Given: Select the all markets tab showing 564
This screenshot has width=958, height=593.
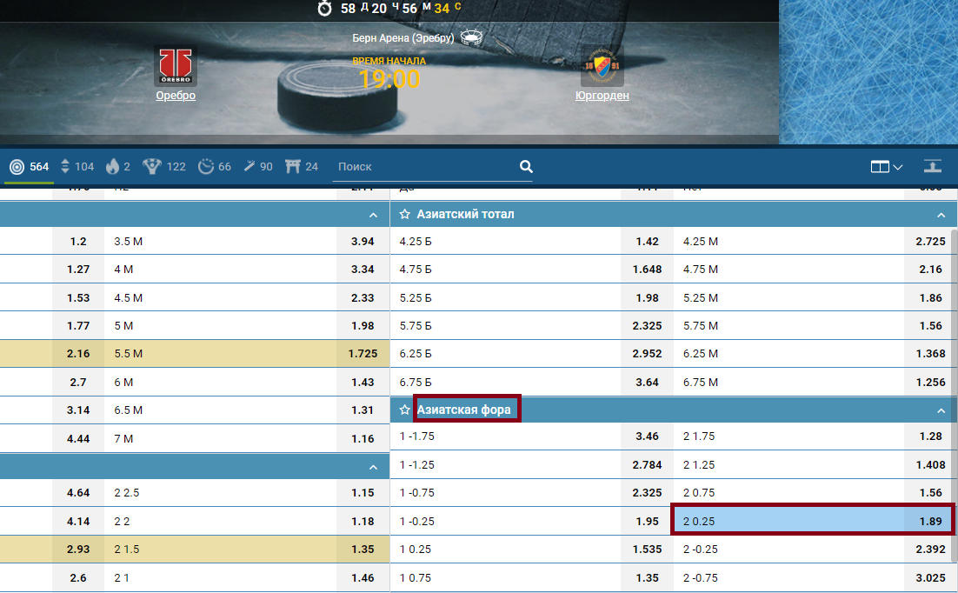Looking at the screenshot, I should click(x=29, y=167).
